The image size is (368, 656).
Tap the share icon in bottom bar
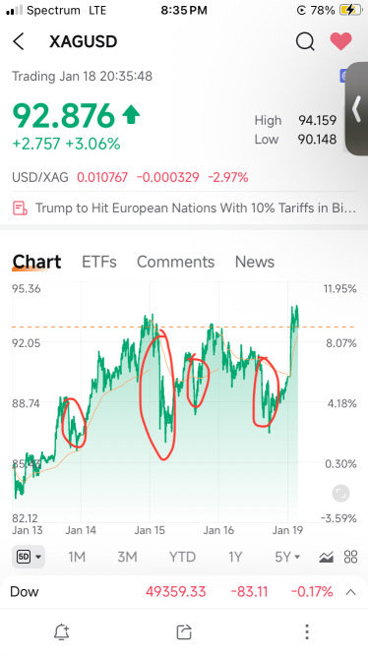tap(184, 631)
